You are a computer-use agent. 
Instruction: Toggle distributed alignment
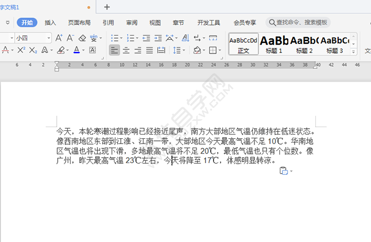161,50
